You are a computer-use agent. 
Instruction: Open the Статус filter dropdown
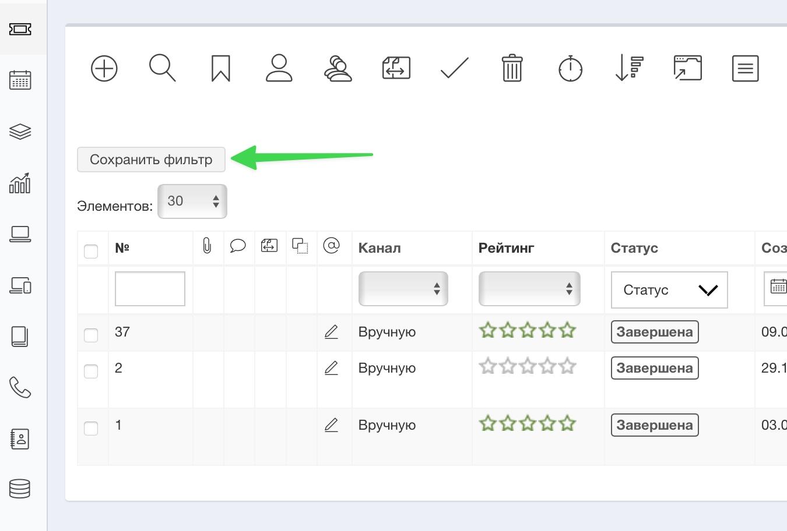tap(669, 290)
